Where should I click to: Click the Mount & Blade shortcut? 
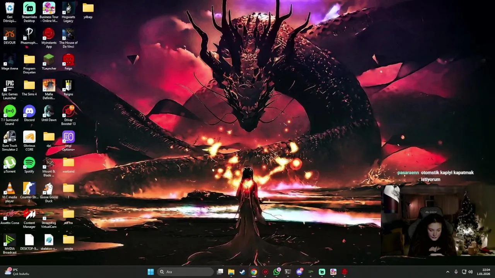tap(49, 167)
